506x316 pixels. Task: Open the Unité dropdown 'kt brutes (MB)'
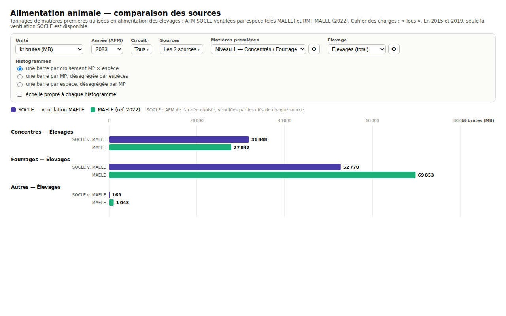[49, 49]
